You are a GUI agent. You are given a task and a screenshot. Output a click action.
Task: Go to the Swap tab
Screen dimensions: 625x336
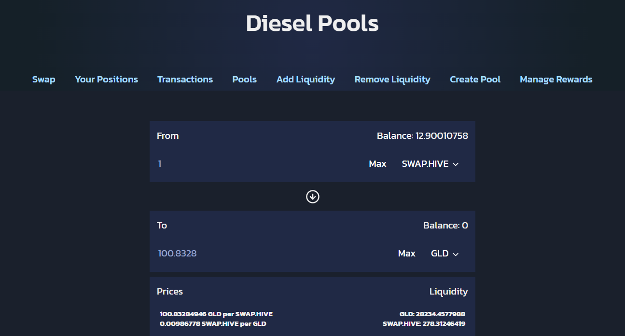point(44,80)
